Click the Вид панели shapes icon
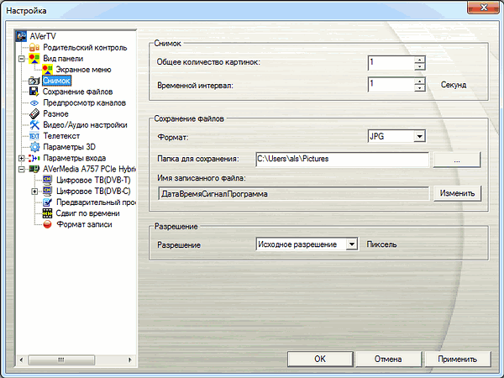The image size is (504, 378). pyautogui.click(x=34, y=59)
